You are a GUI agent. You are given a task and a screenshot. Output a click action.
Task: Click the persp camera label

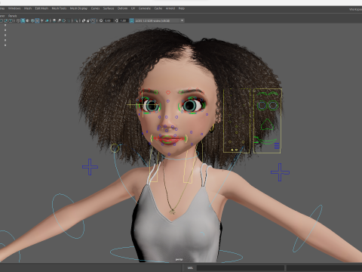(179, 259)
